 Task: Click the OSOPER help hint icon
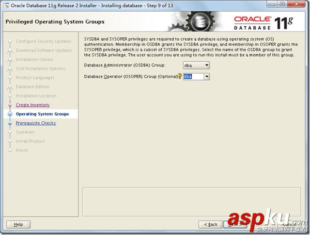180,76
